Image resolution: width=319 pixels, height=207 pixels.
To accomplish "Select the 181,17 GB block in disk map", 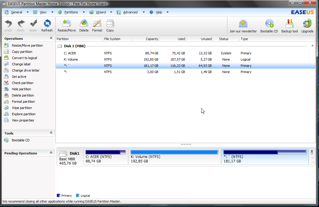I will (x=265, y=157).
